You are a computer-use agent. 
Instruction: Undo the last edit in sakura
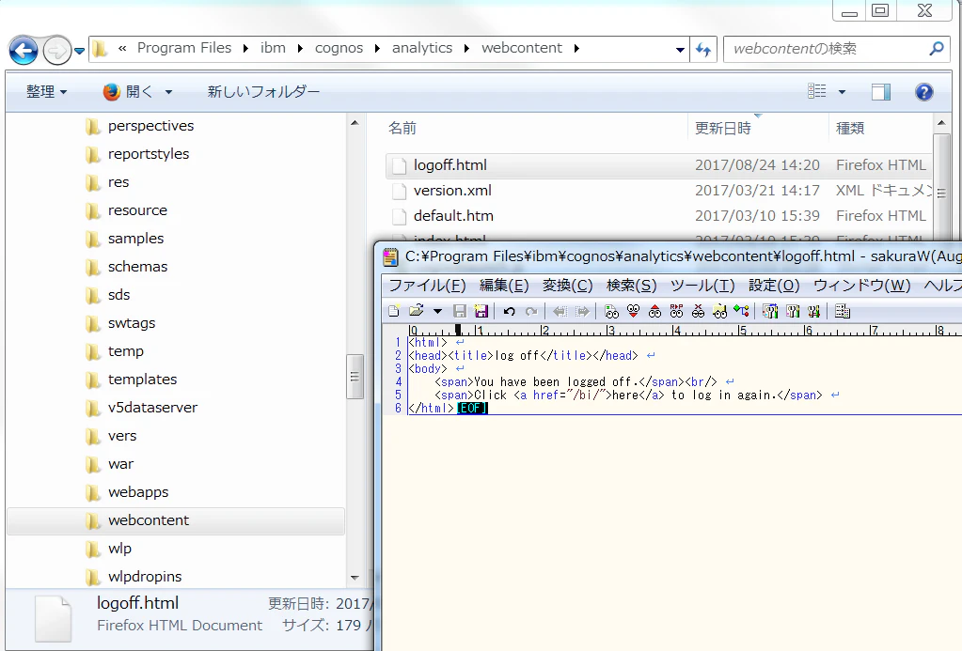tap(509, 311)
